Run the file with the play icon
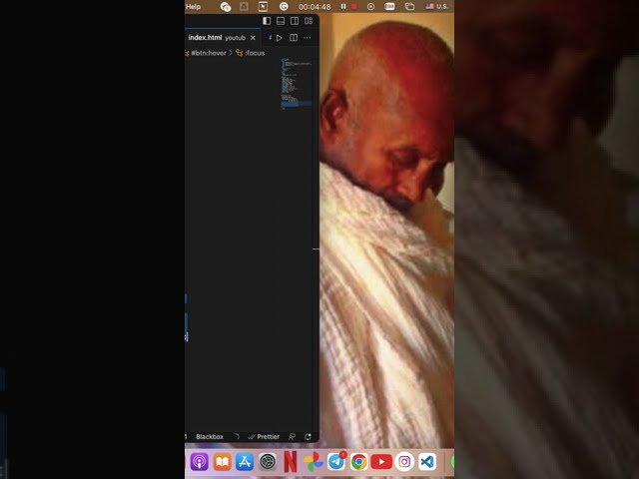This screenshot has width=639, height=479. pos(280,38)
